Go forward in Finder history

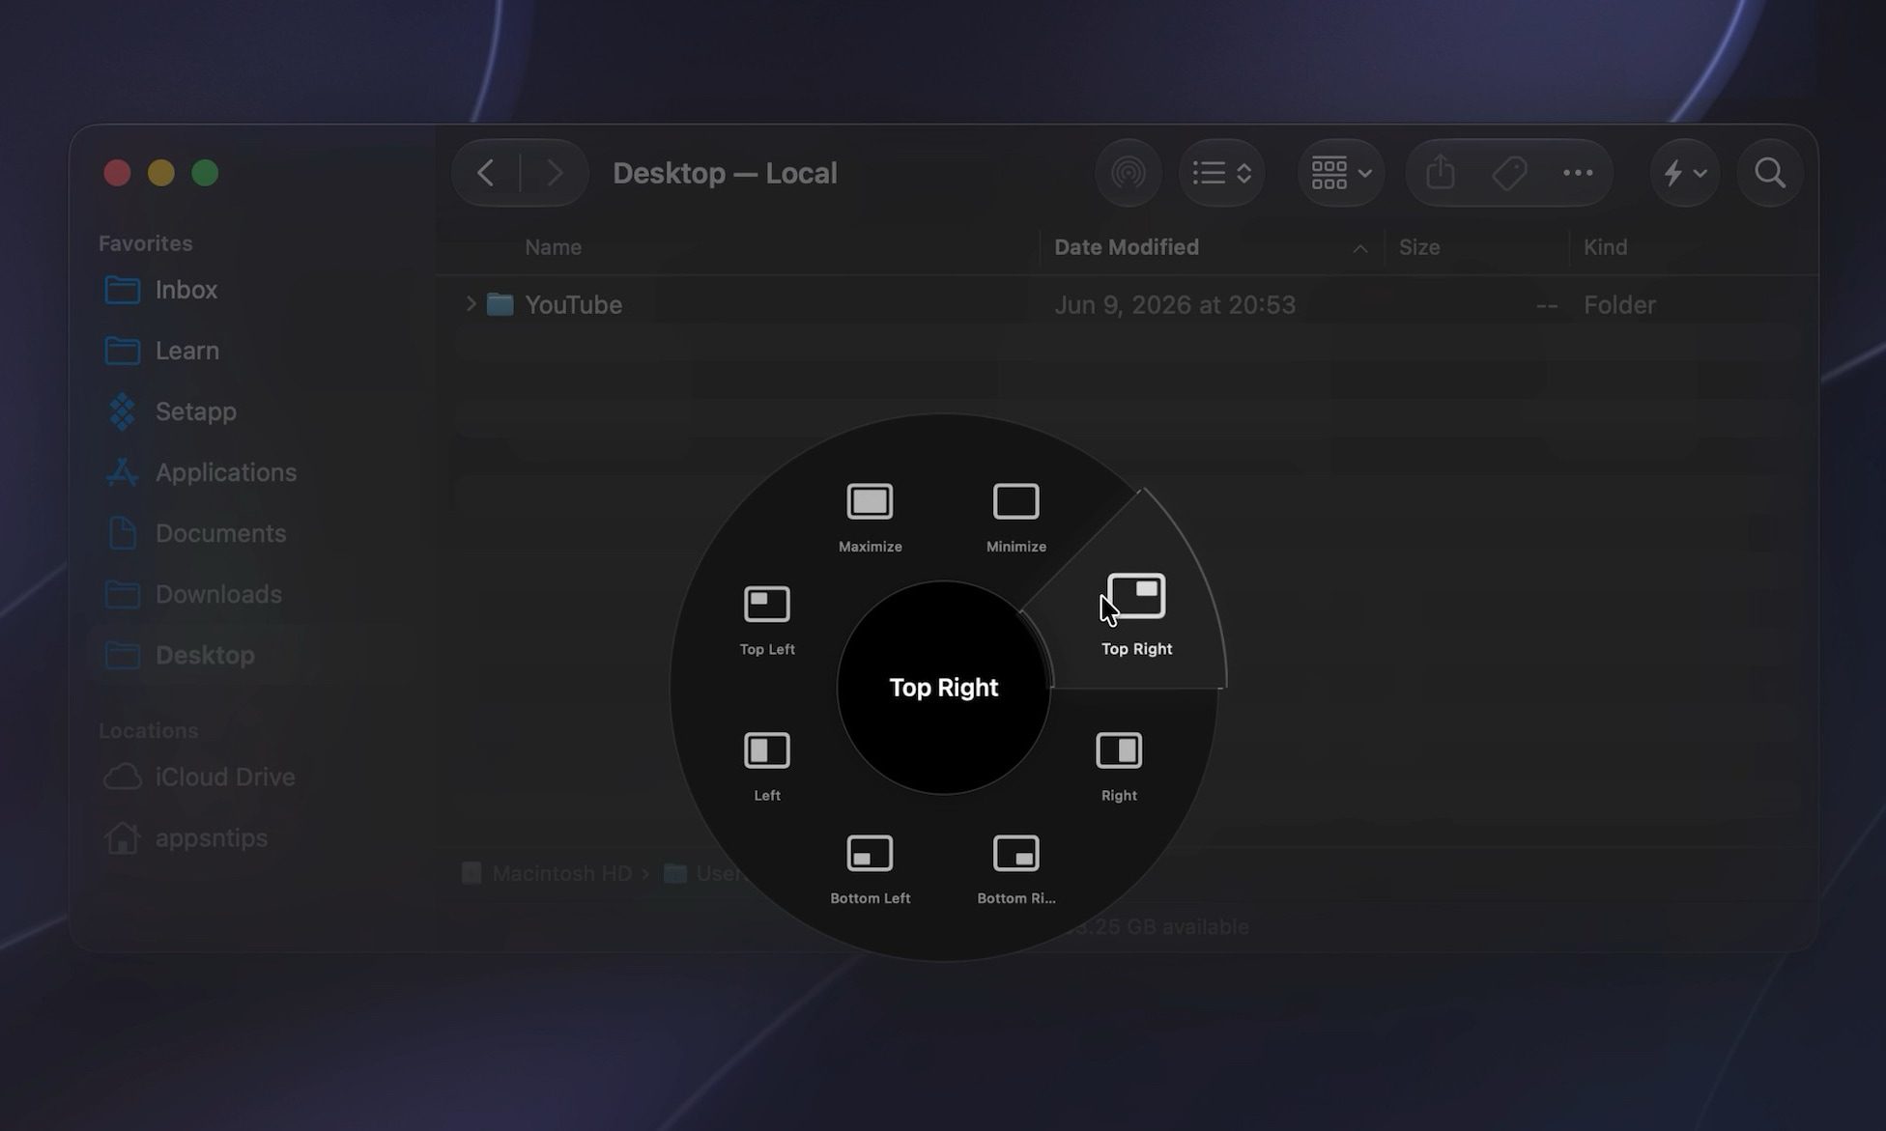click(x=554, y=173)
